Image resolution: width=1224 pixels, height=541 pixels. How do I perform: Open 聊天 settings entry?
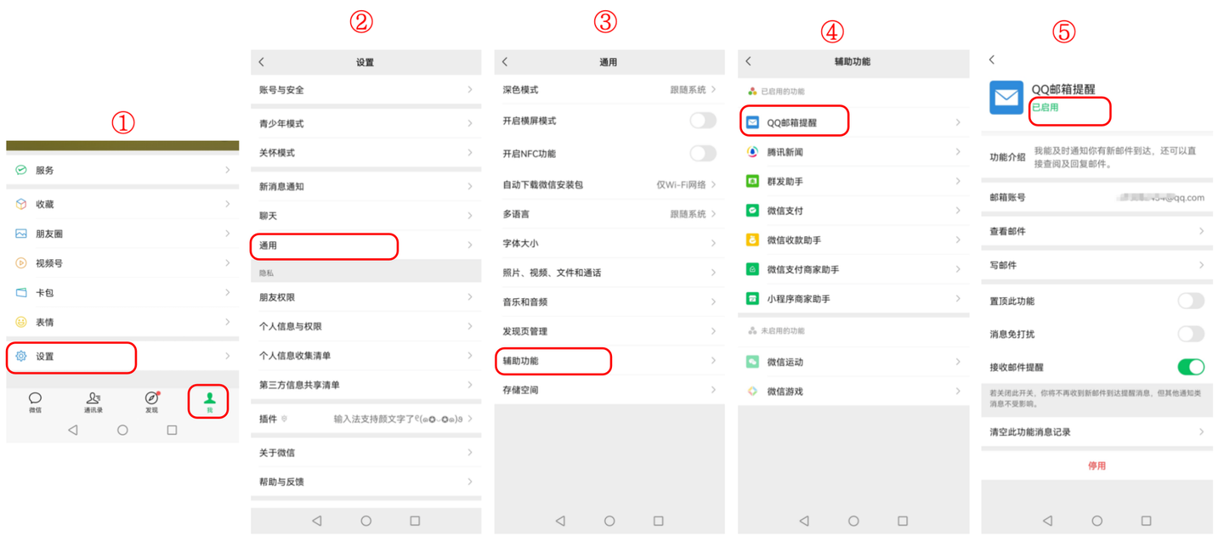pyautogui.click(x=365, y=217)
